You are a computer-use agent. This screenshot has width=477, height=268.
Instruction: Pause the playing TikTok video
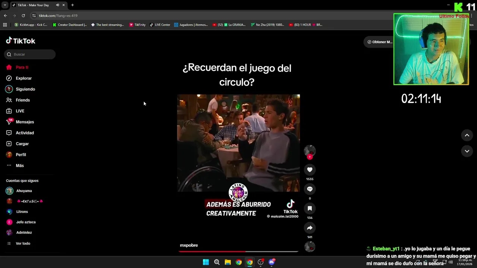[238, 143]
